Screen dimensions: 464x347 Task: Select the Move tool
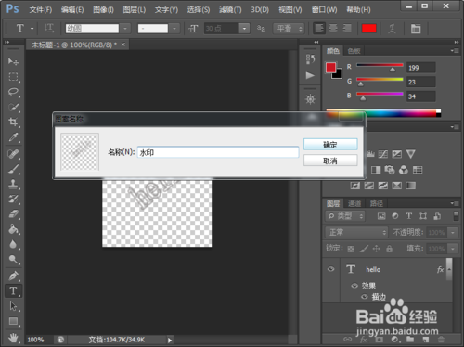13,61
